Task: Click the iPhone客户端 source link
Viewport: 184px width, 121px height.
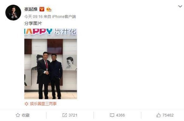Action: coord(64,17)
